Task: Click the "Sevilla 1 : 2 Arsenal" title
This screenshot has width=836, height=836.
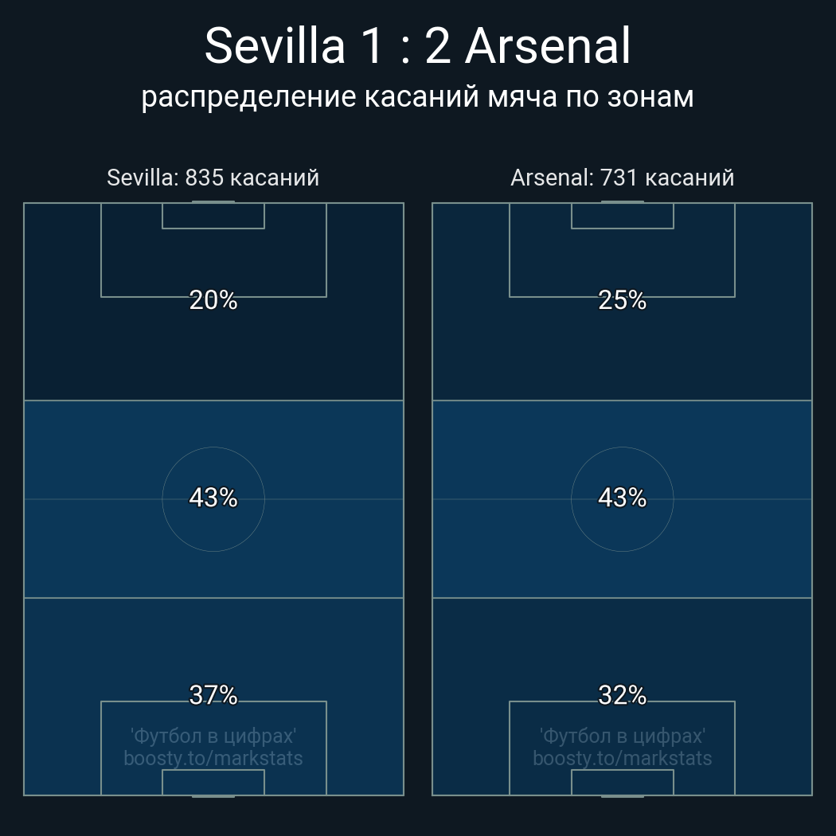Action: tap(417, 46)
